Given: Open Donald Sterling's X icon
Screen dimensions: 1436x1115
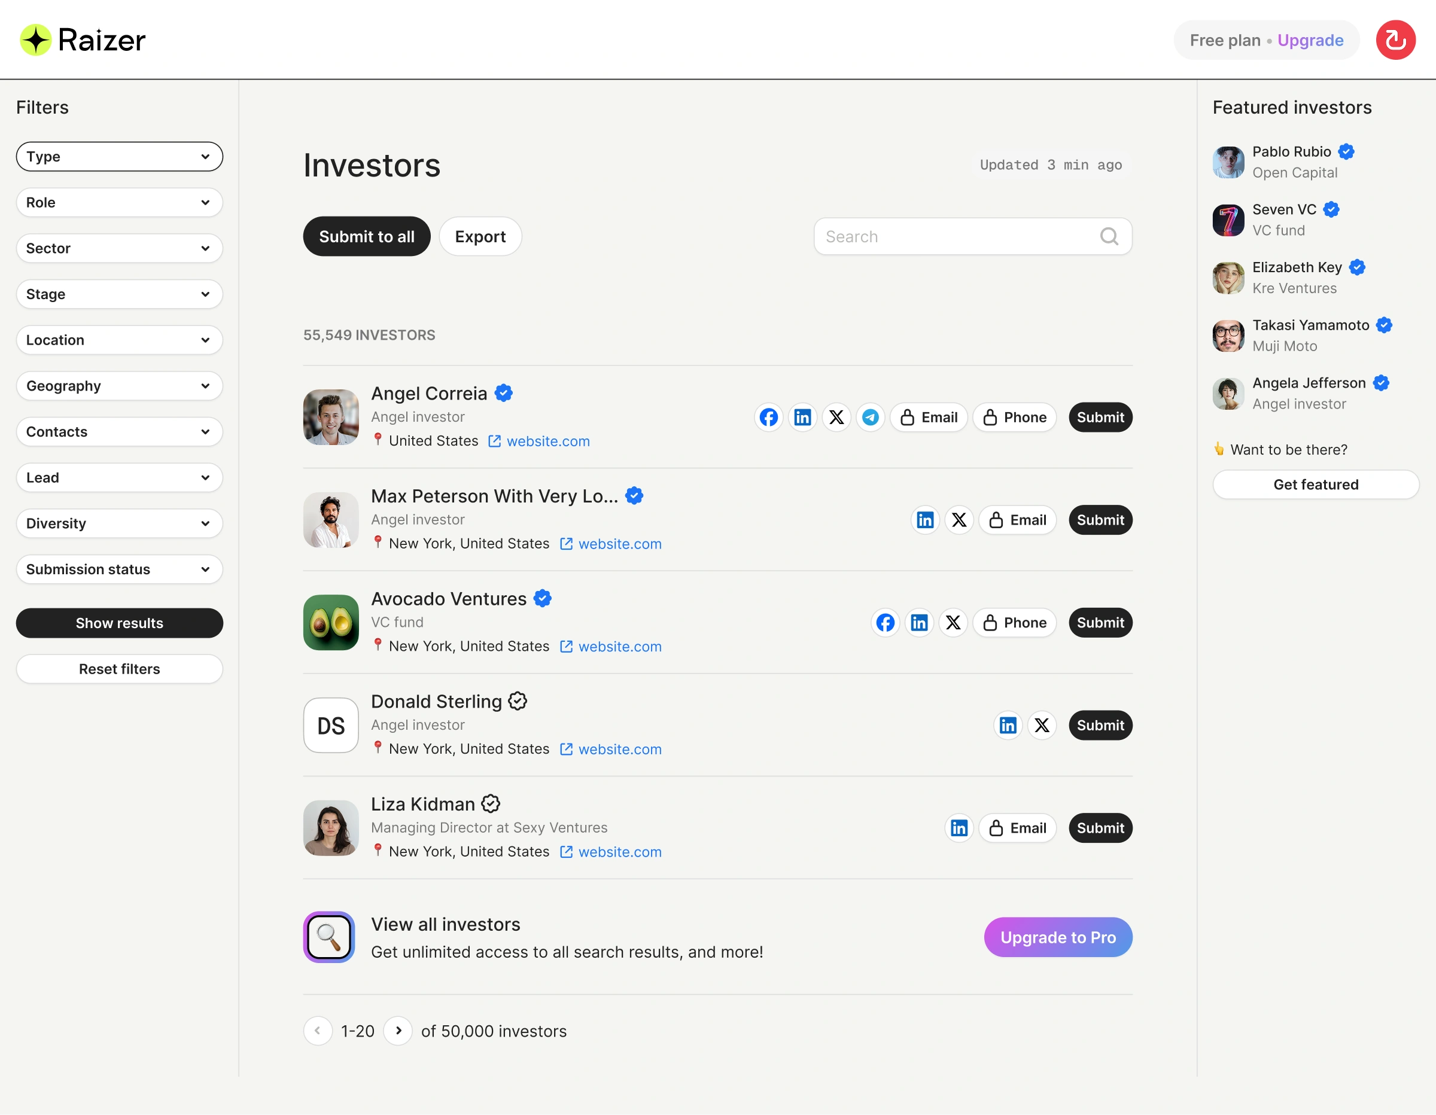Looking at the screenshot, I should 1042,725.
